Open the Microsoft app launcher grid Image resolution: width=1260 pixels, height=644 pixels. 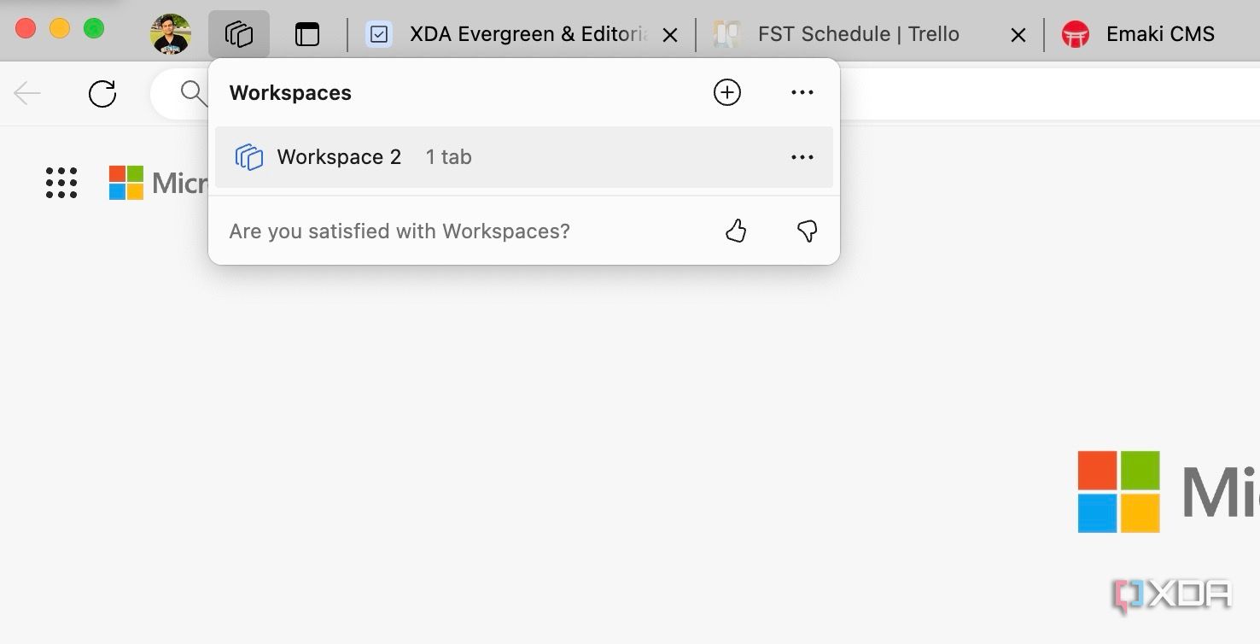[61, 183]
